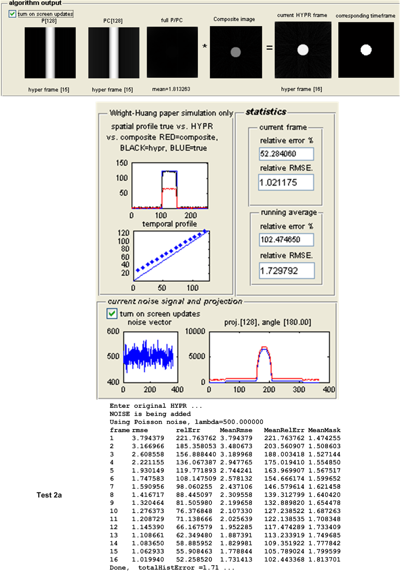This screenshot has width=400, height=572.
Task: Click the noise vector plot
Action: pos(149,356)
